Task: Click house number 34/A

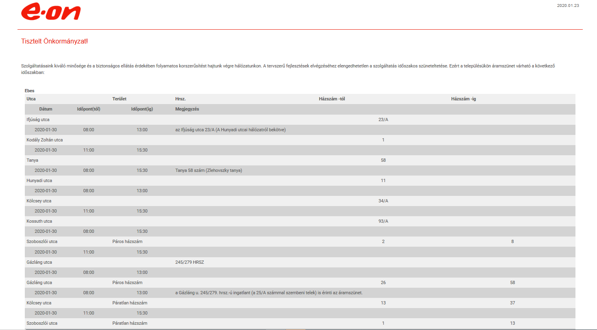Action: pos(383,201)
